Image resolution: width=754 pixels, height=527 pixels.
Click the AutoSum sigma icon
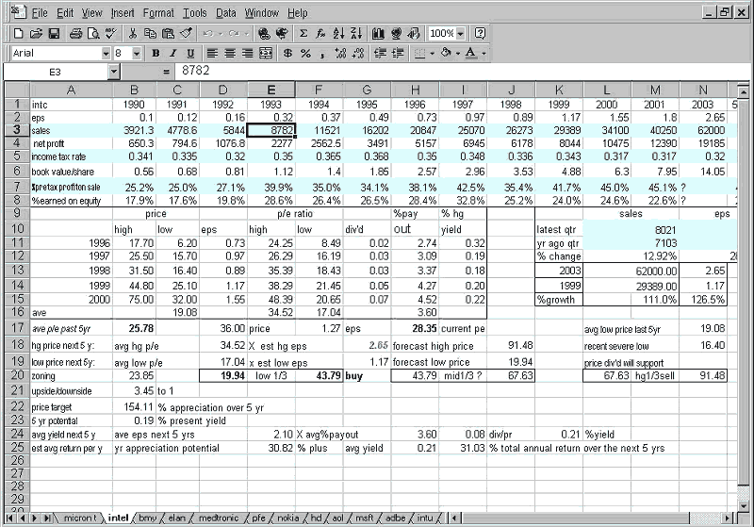tap(303, 33)
